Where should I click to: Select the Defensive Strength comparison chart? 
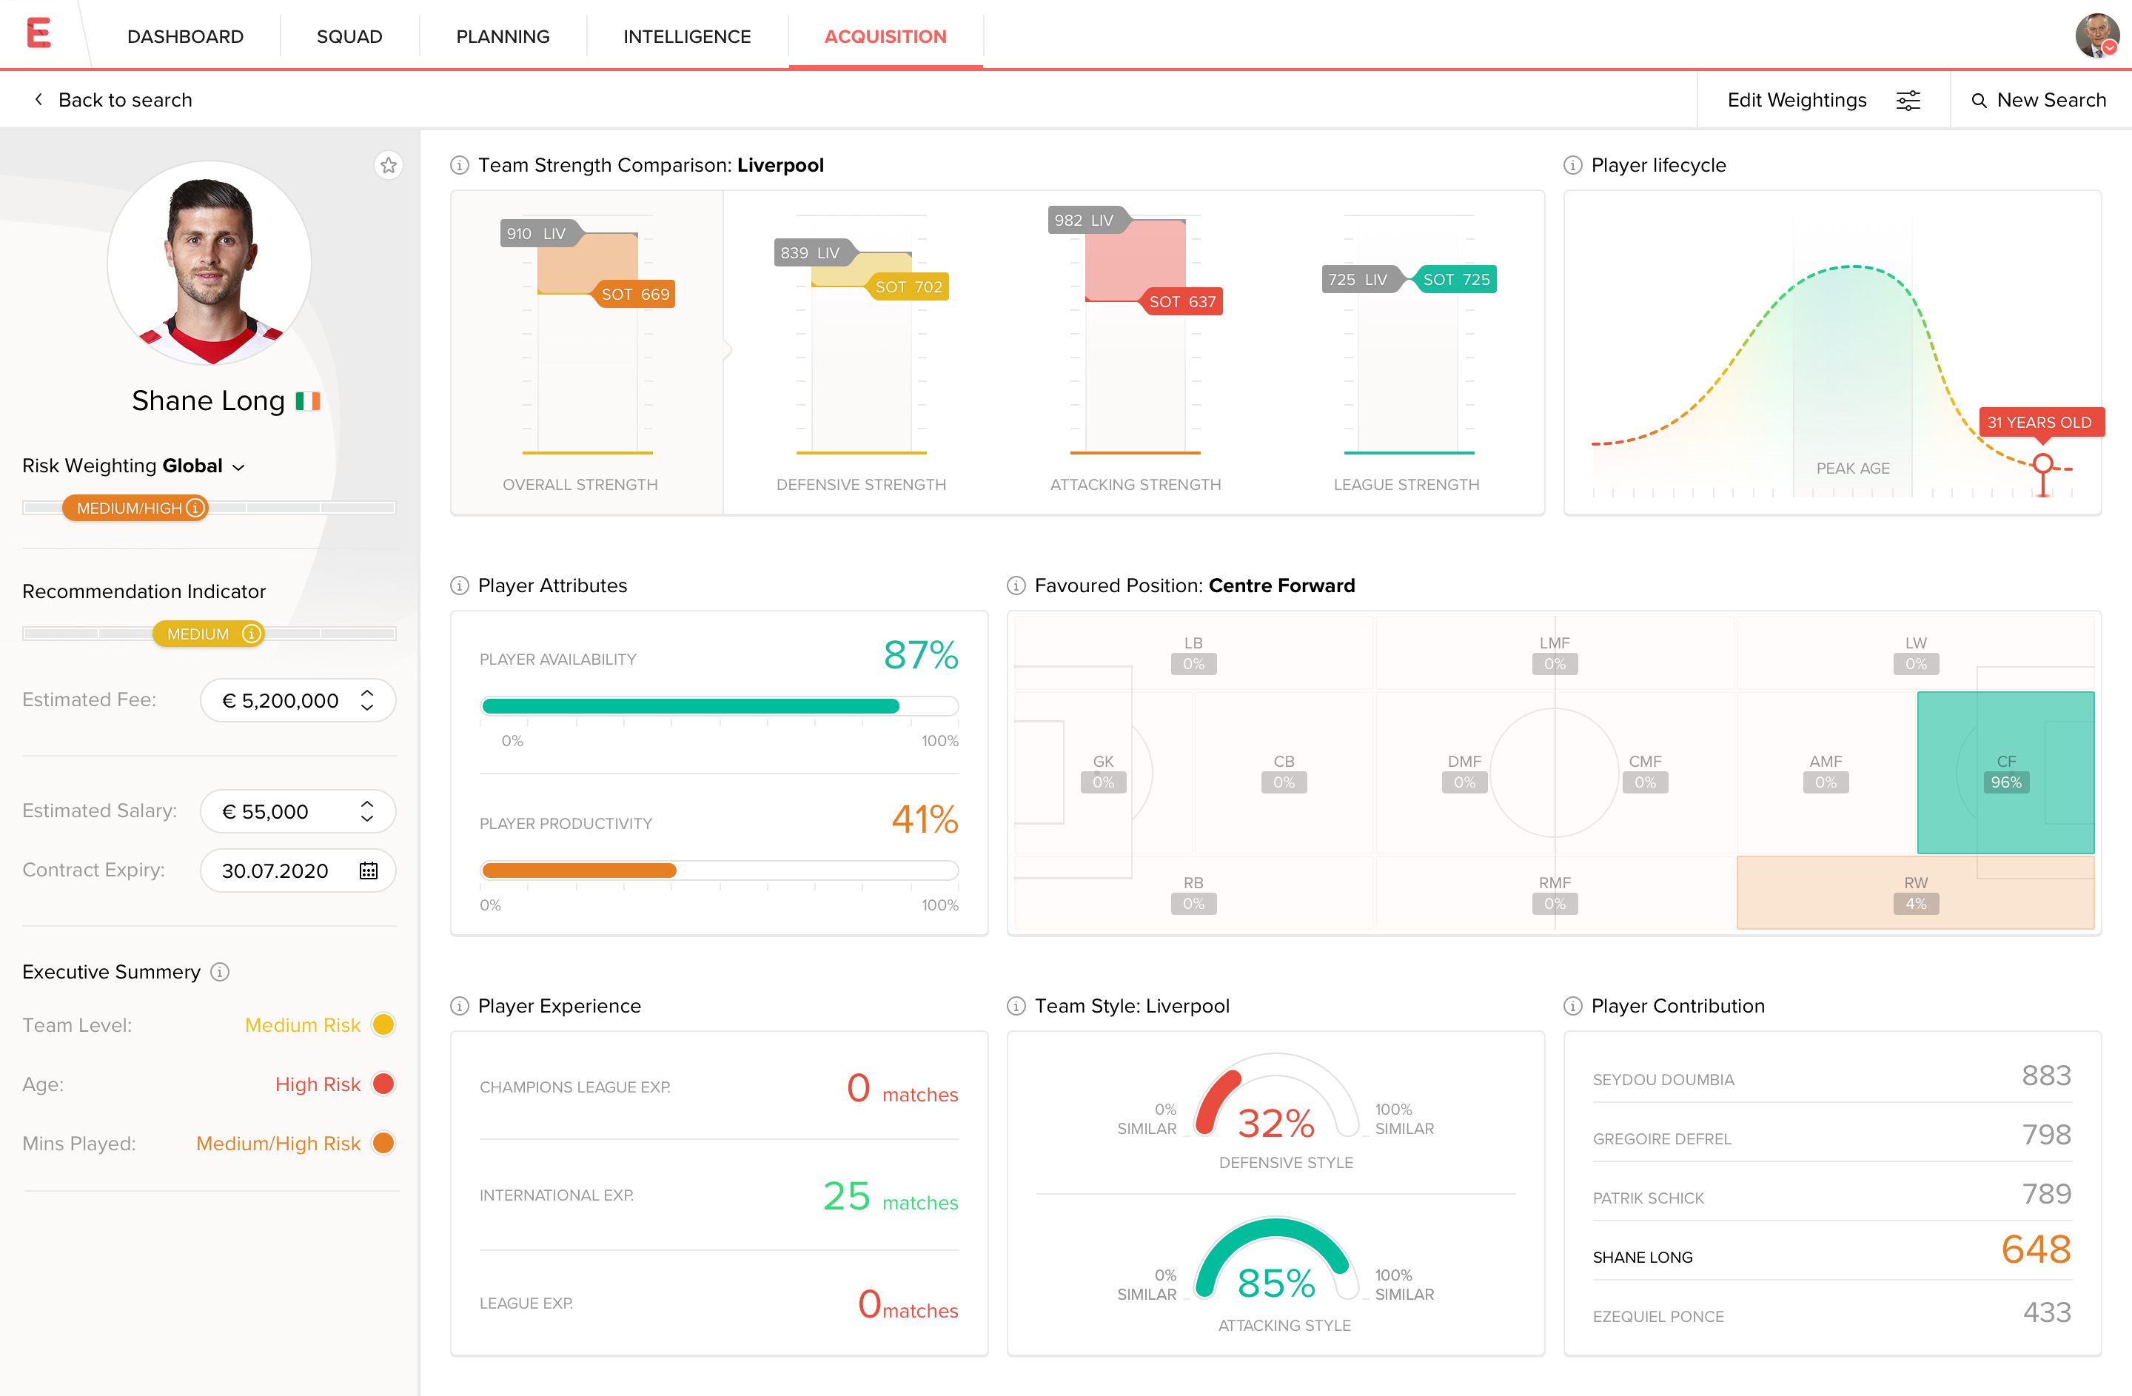coord(861,352)
